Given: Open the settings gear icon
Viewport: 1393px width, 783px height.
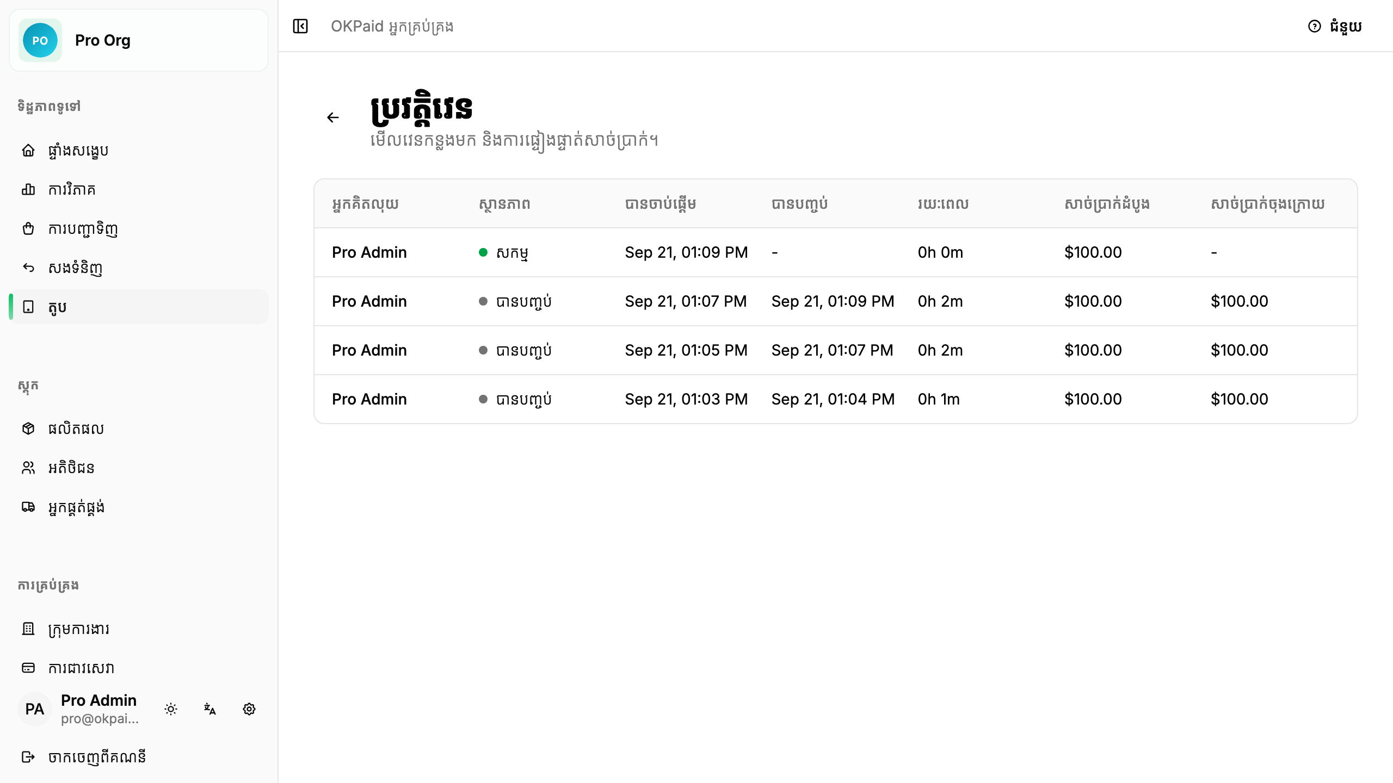Looking at the screenshot, I should [x=249, y=709].
